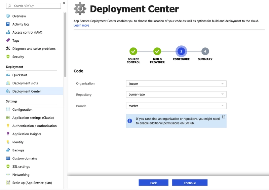Click the Authentication / Authorization key icon
Screen dimensions: 269x190
[x=8, y=126]
